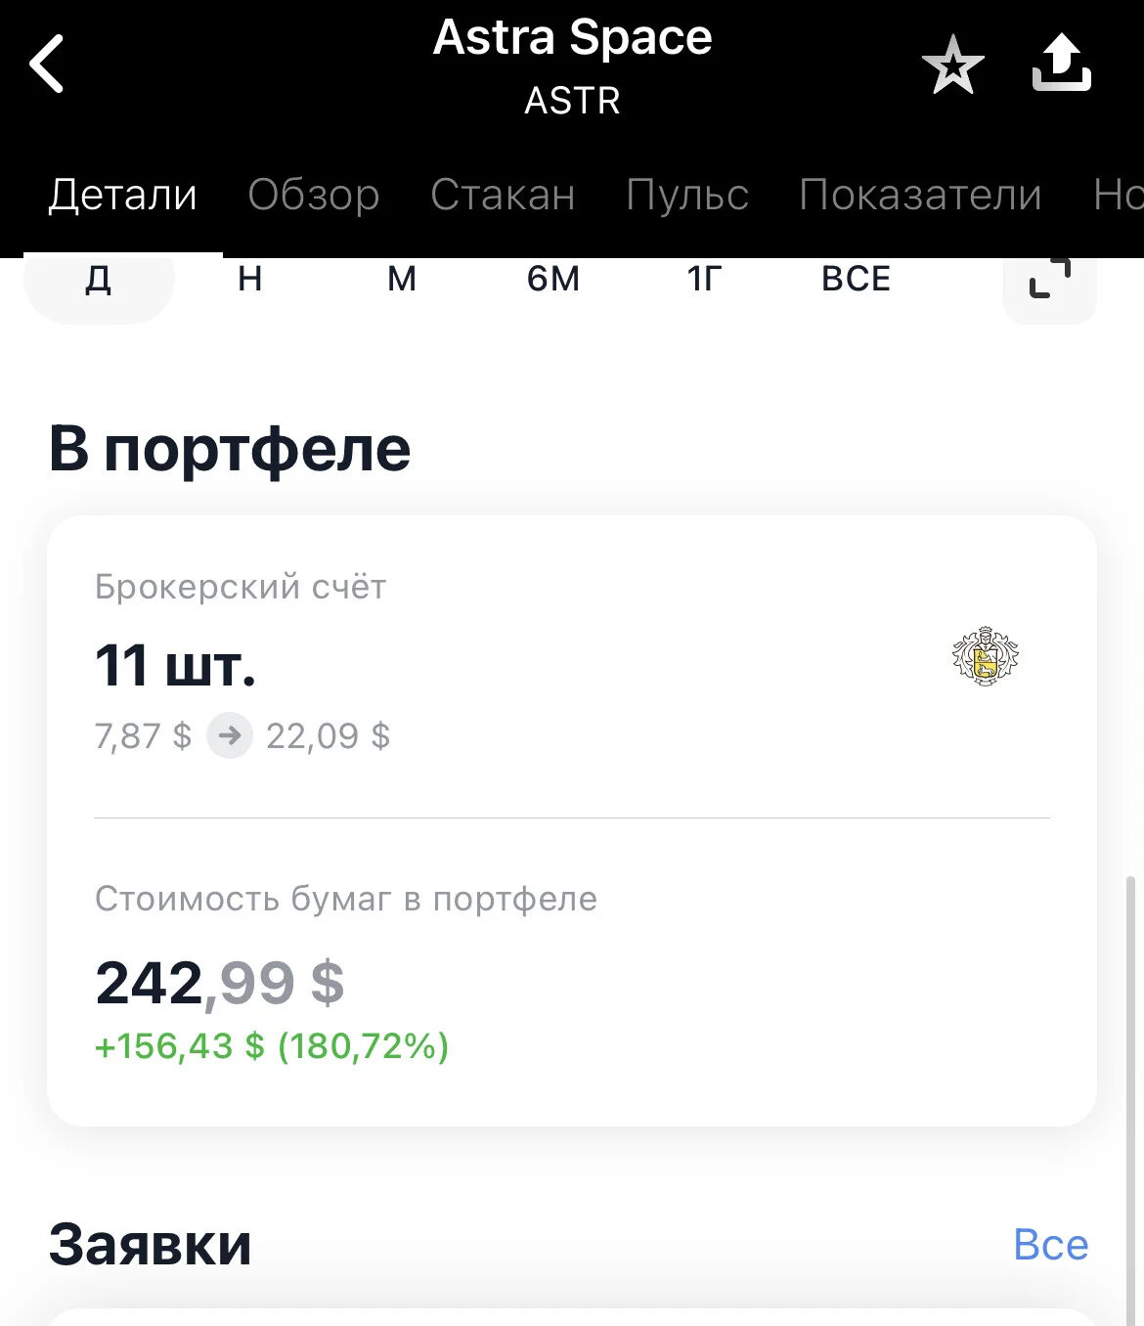Select the 1Г yearly chart period
1144x1326 pixels.
tap(704, 280)
